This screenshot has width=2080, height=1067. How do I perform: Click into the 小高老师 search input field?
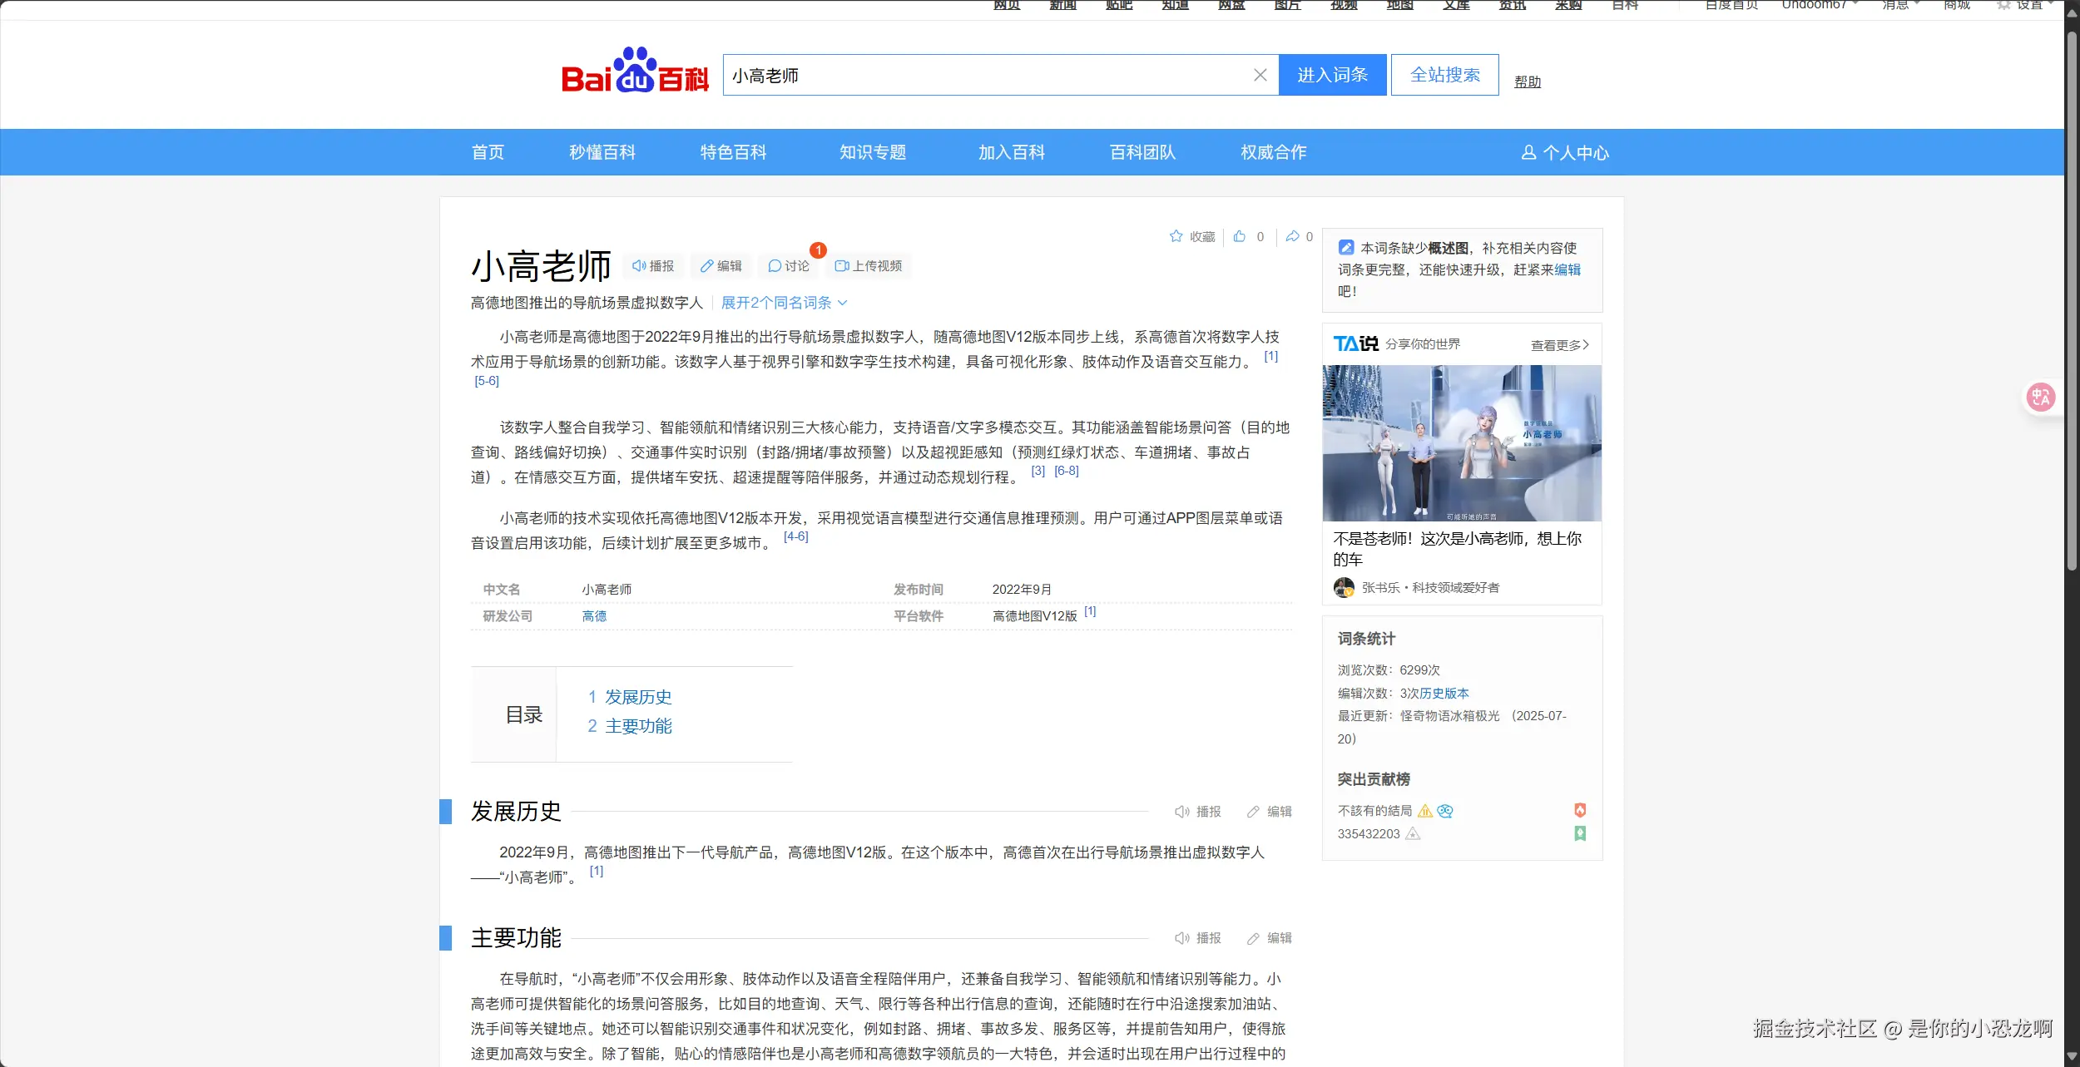[982, 76]
